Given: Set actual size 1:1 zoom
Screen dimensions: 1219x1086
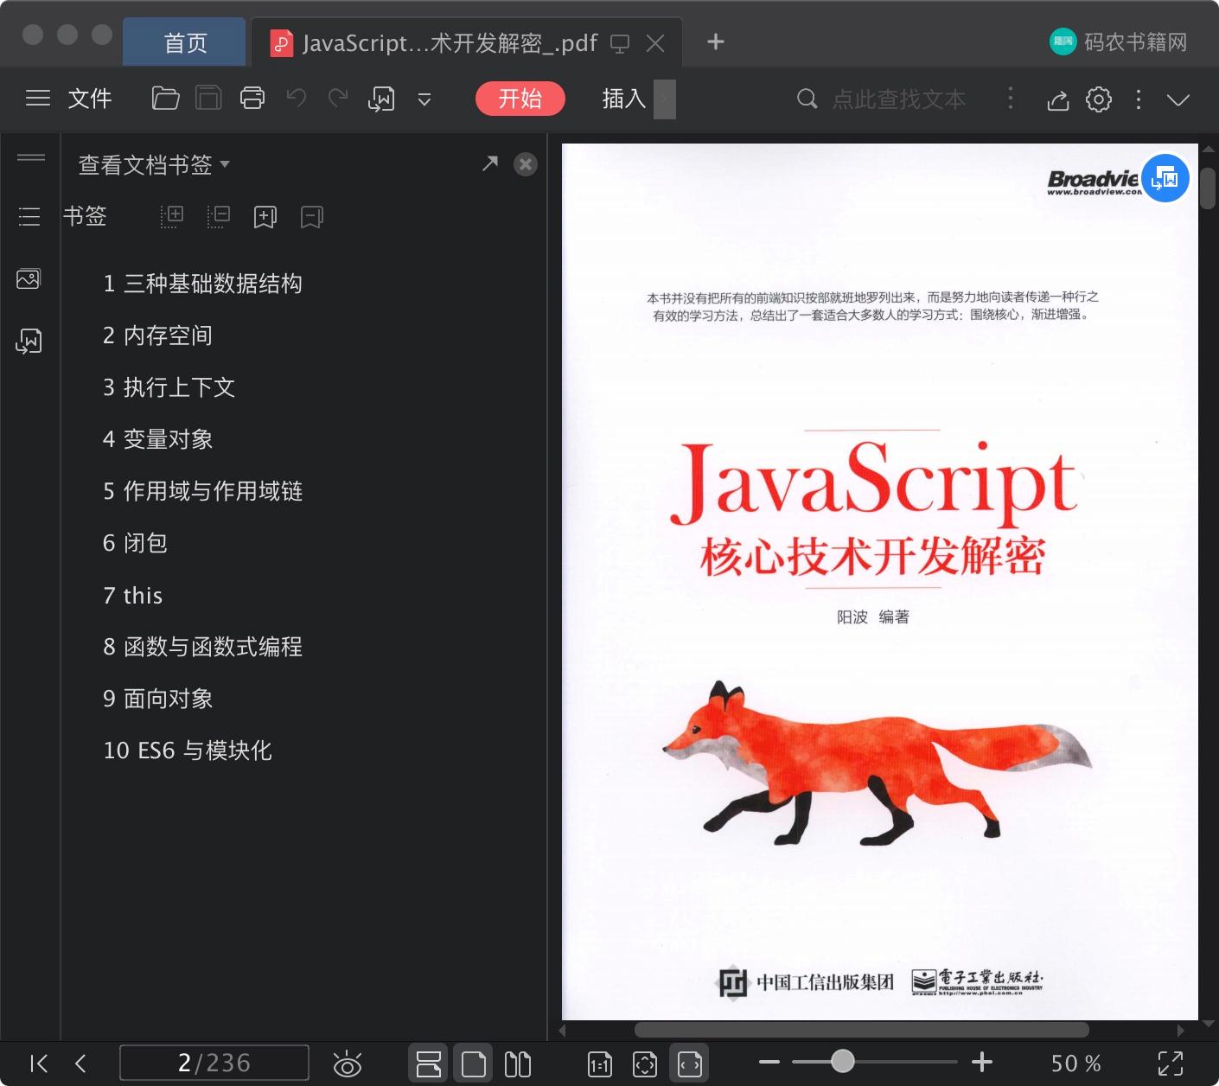Looking at the screenshot, I should (x=599, y=1064).
